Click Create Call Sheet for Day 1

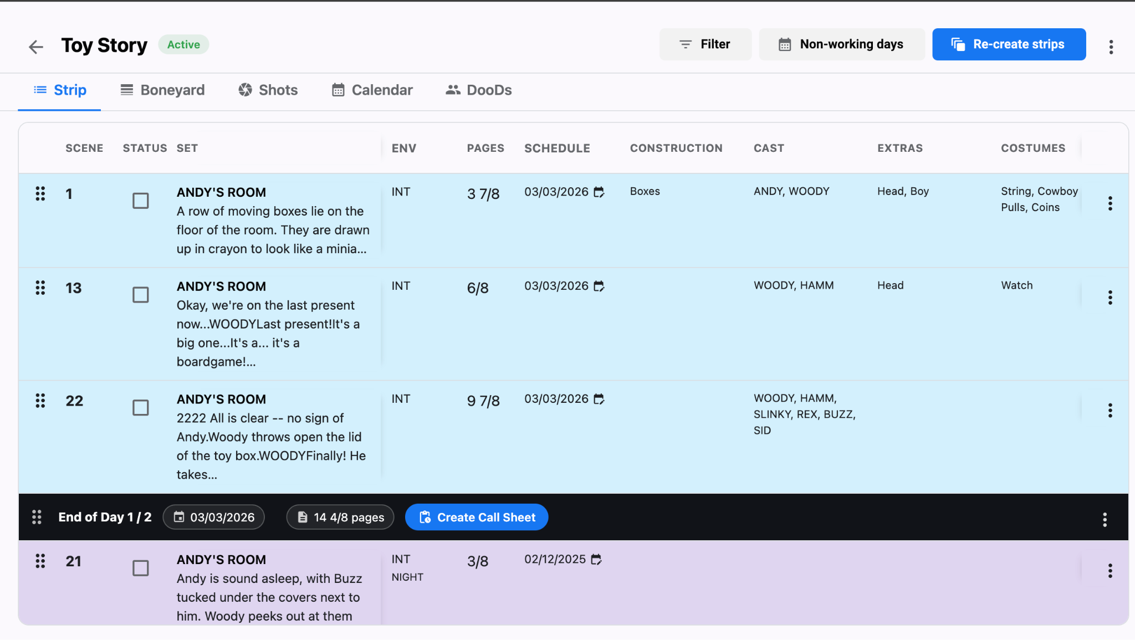[x=477, y=517]
